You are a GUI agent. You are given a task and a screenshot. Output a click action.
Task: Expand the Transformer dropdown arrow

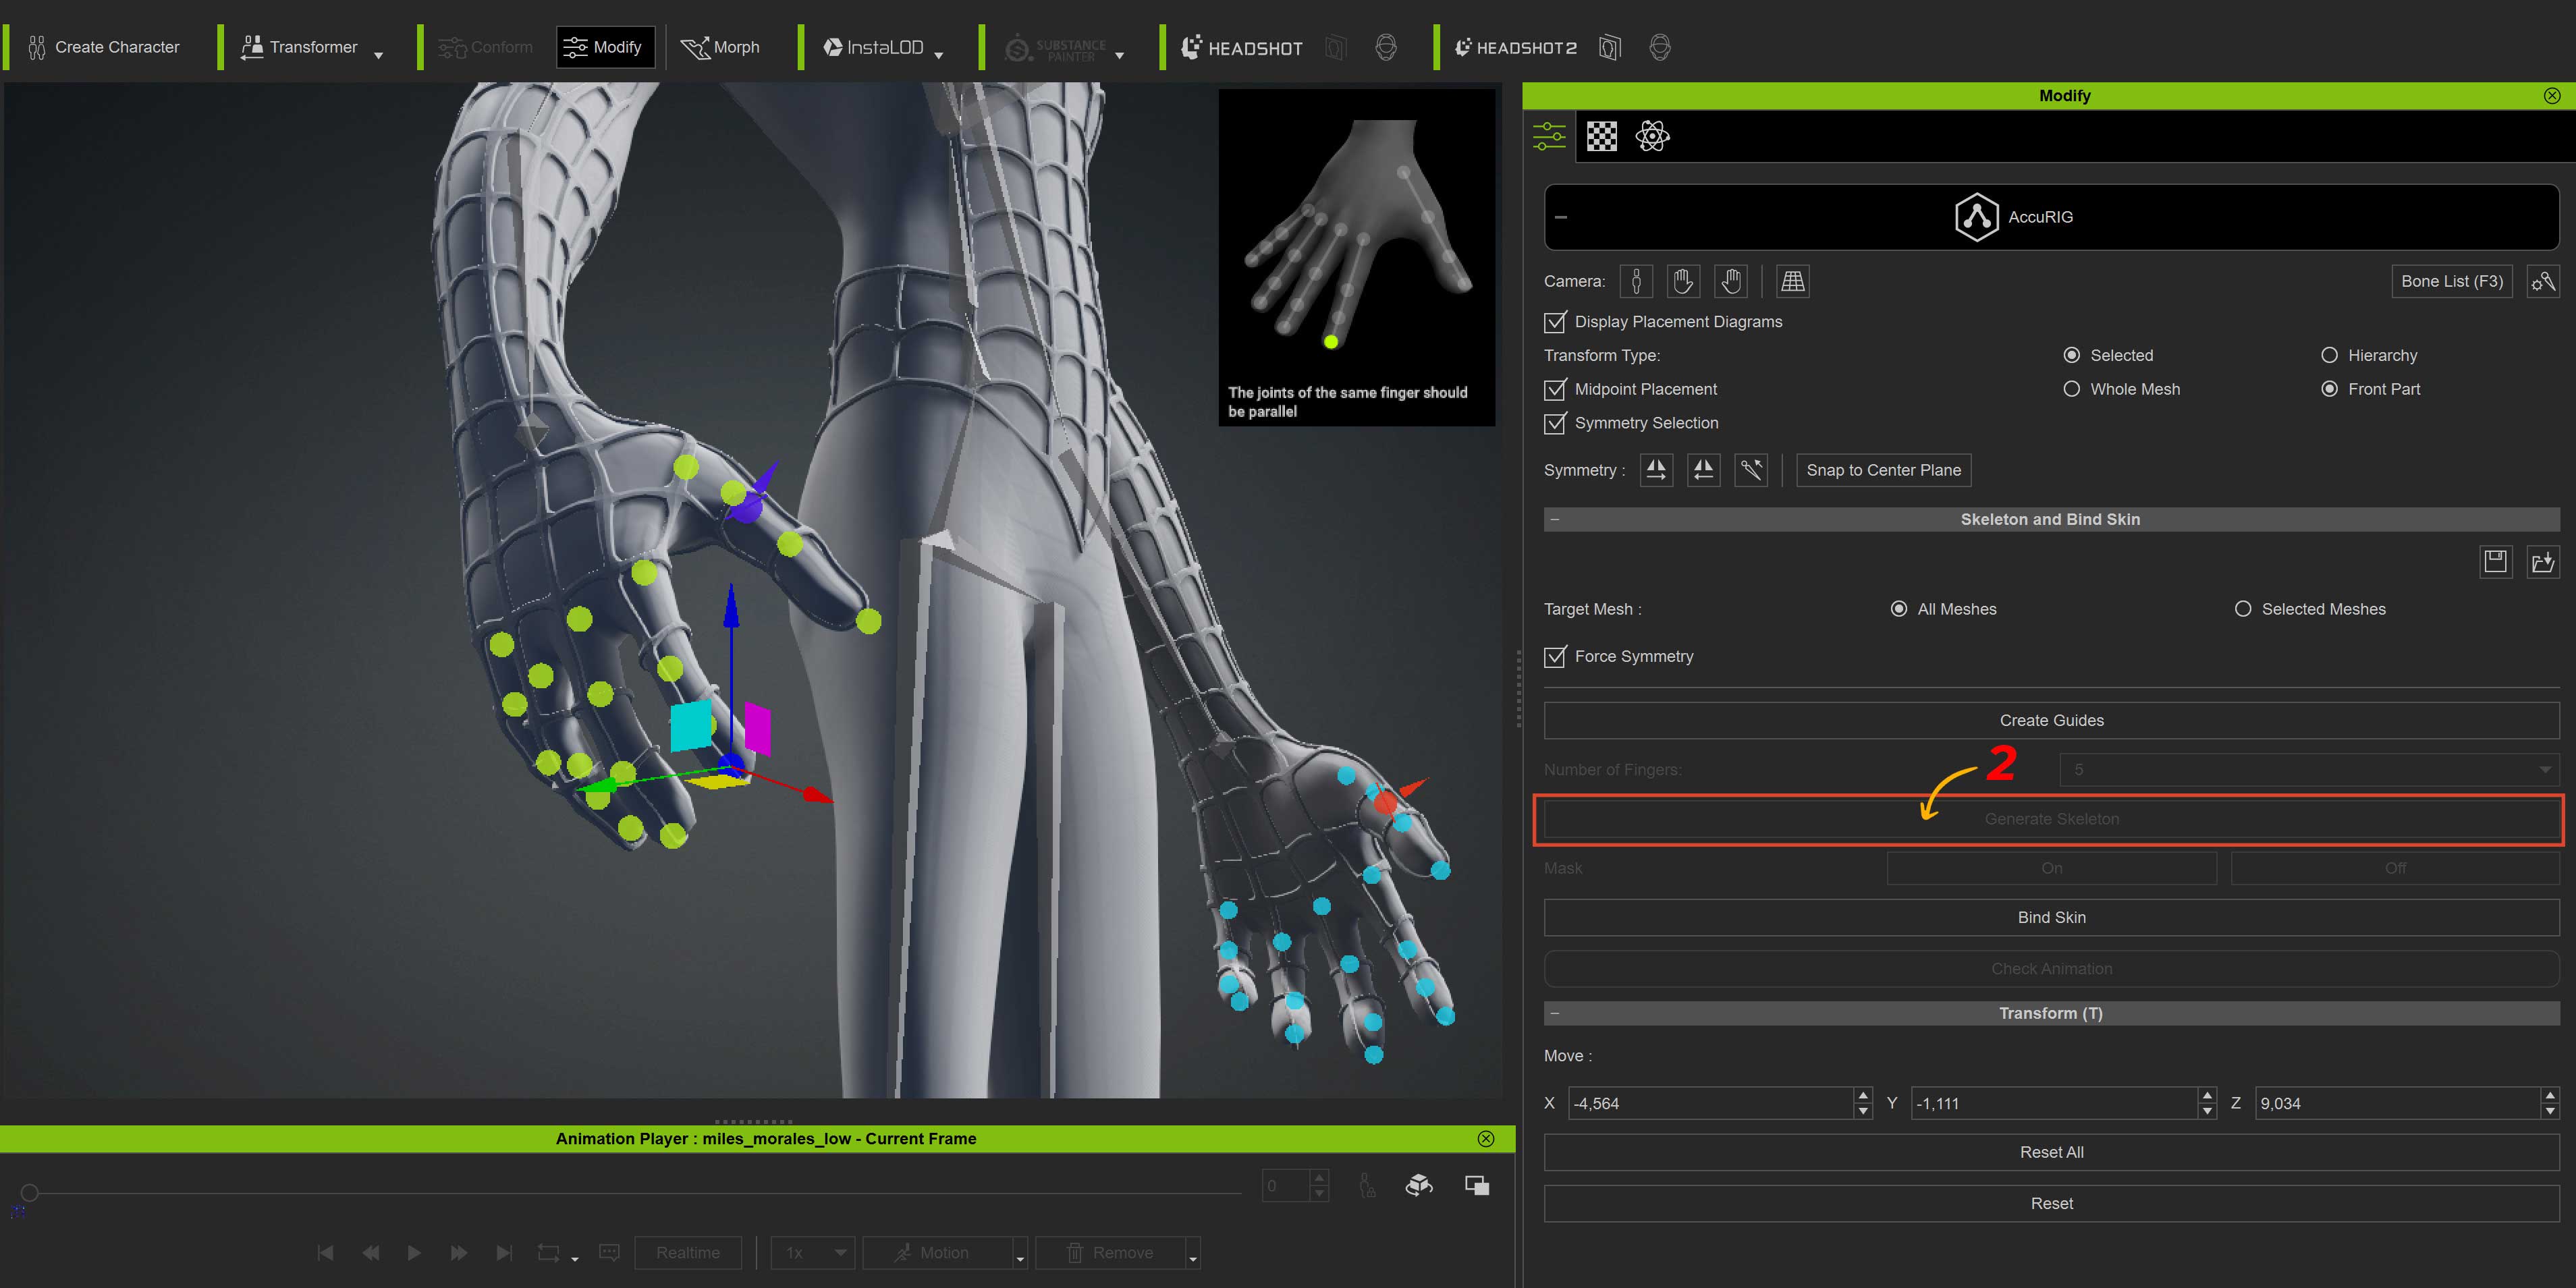379,55
